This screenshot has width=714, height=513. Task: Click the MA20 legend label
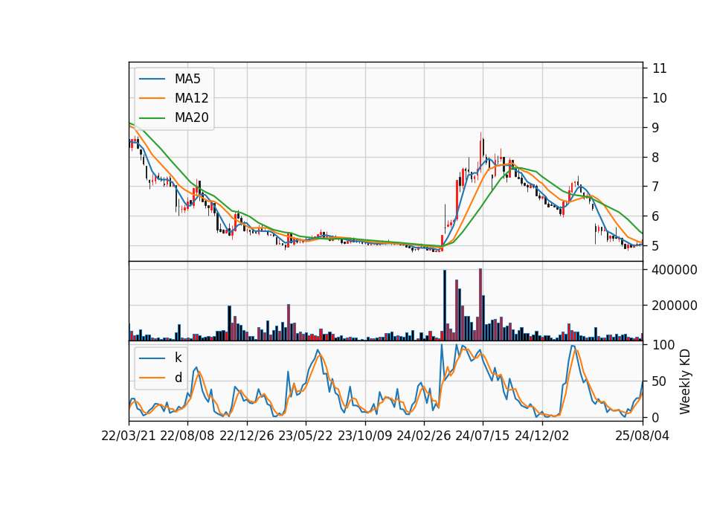click(191, 117)
